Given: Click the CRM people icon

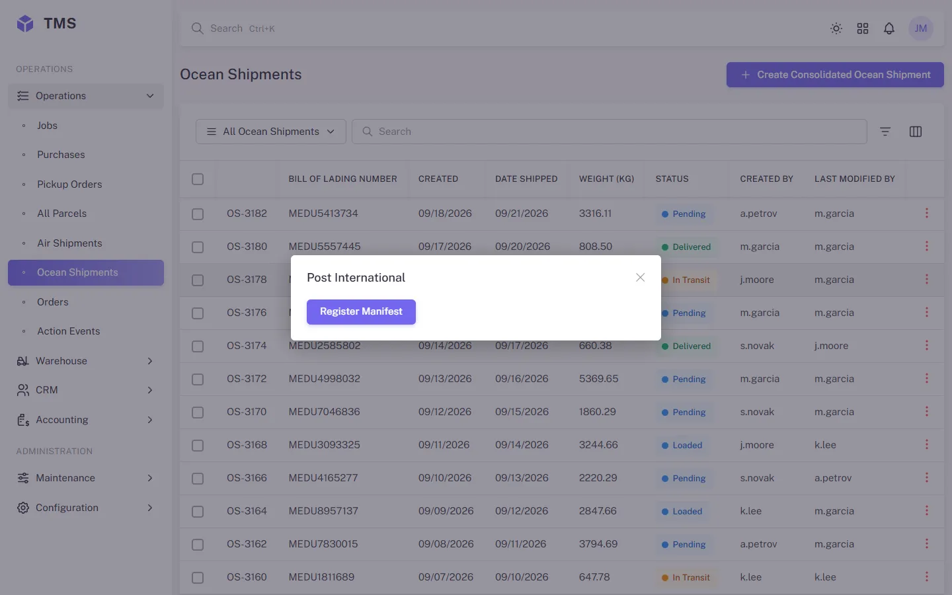Looking at the screenshot, I should coord(23,390).
